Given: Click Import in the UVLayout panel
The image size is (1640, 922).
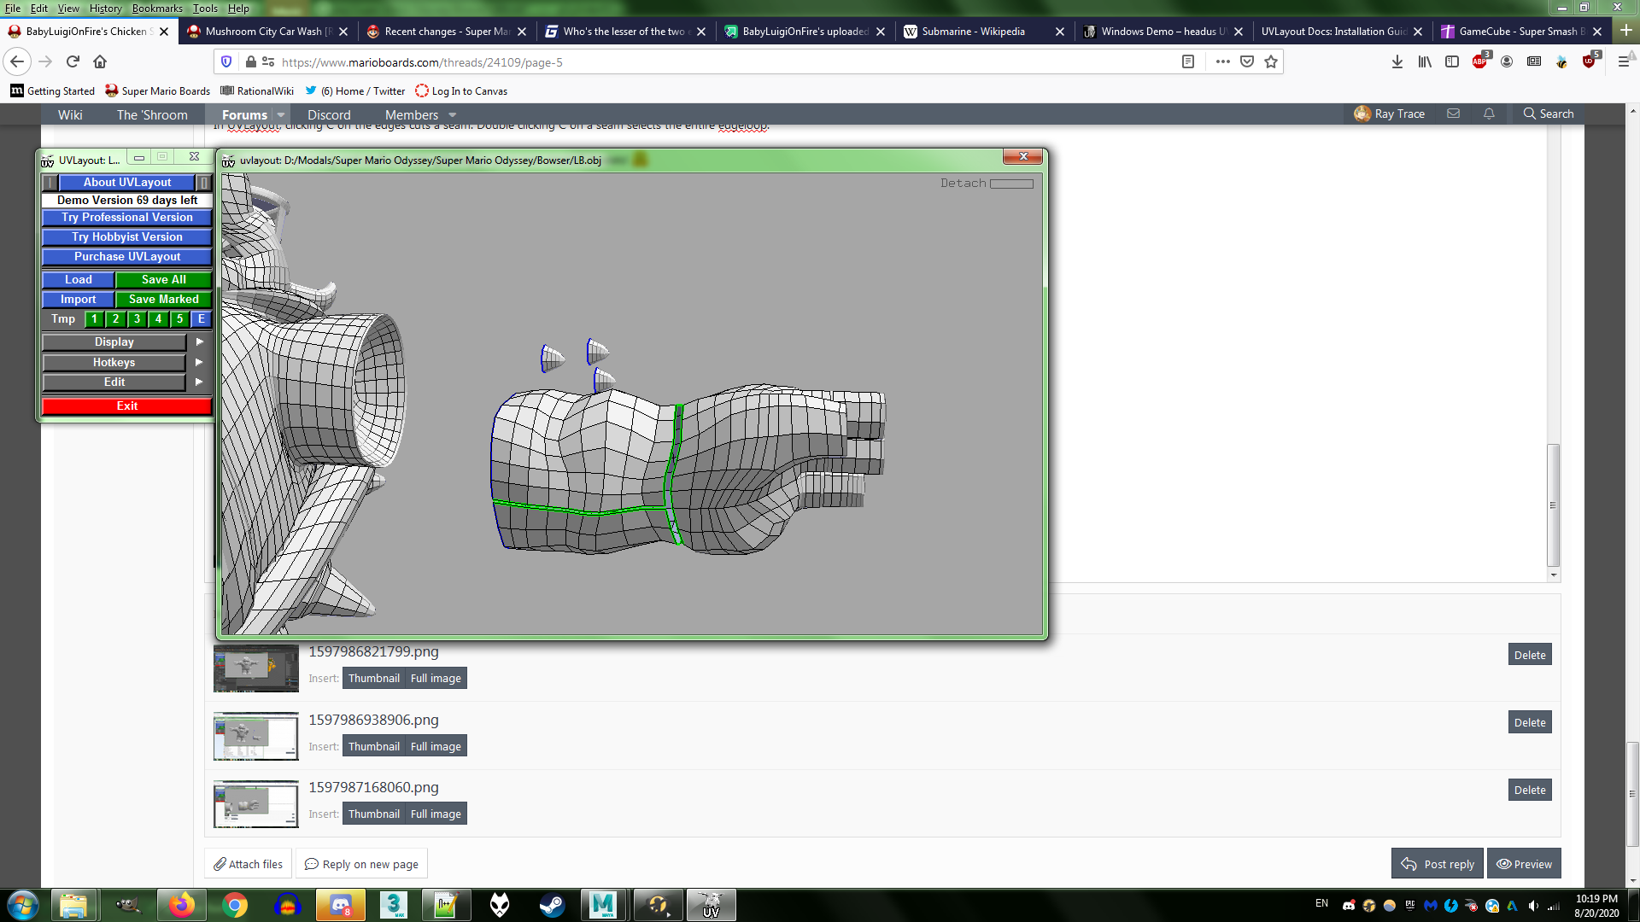Looking at the screenshot, I should pos(78,300).
